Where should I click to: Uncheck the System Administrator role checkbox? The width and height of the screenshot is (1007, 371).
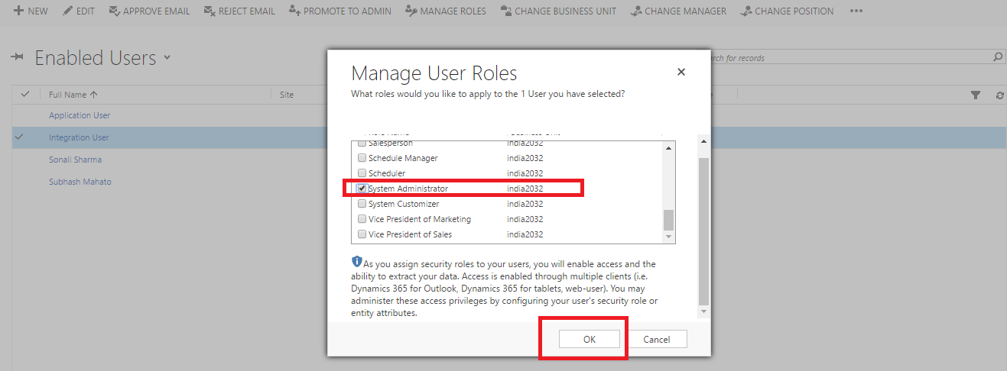pyautogui.click(x=362, y=189)
